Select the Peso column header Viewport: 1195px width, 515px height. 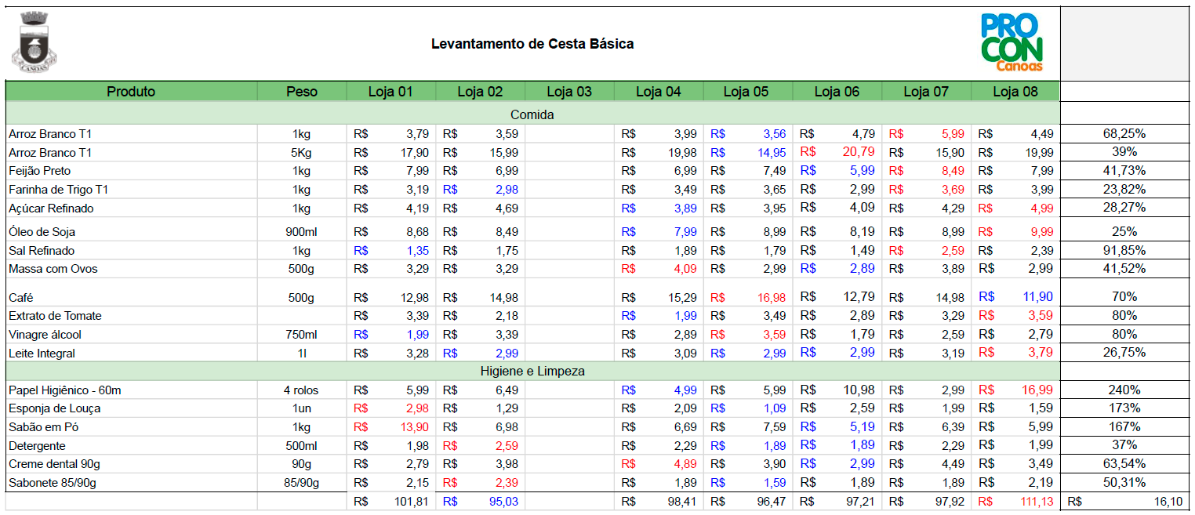pos(302,92)
